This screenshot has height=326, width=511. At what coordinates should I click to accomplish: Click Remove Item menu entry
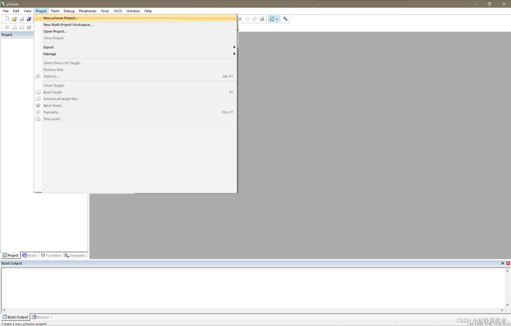tap(136, 70)
